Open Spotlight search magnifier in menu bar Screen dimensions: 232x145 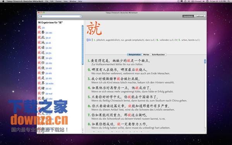[229, 1]
